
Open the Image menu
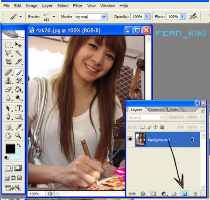point(32,6)
